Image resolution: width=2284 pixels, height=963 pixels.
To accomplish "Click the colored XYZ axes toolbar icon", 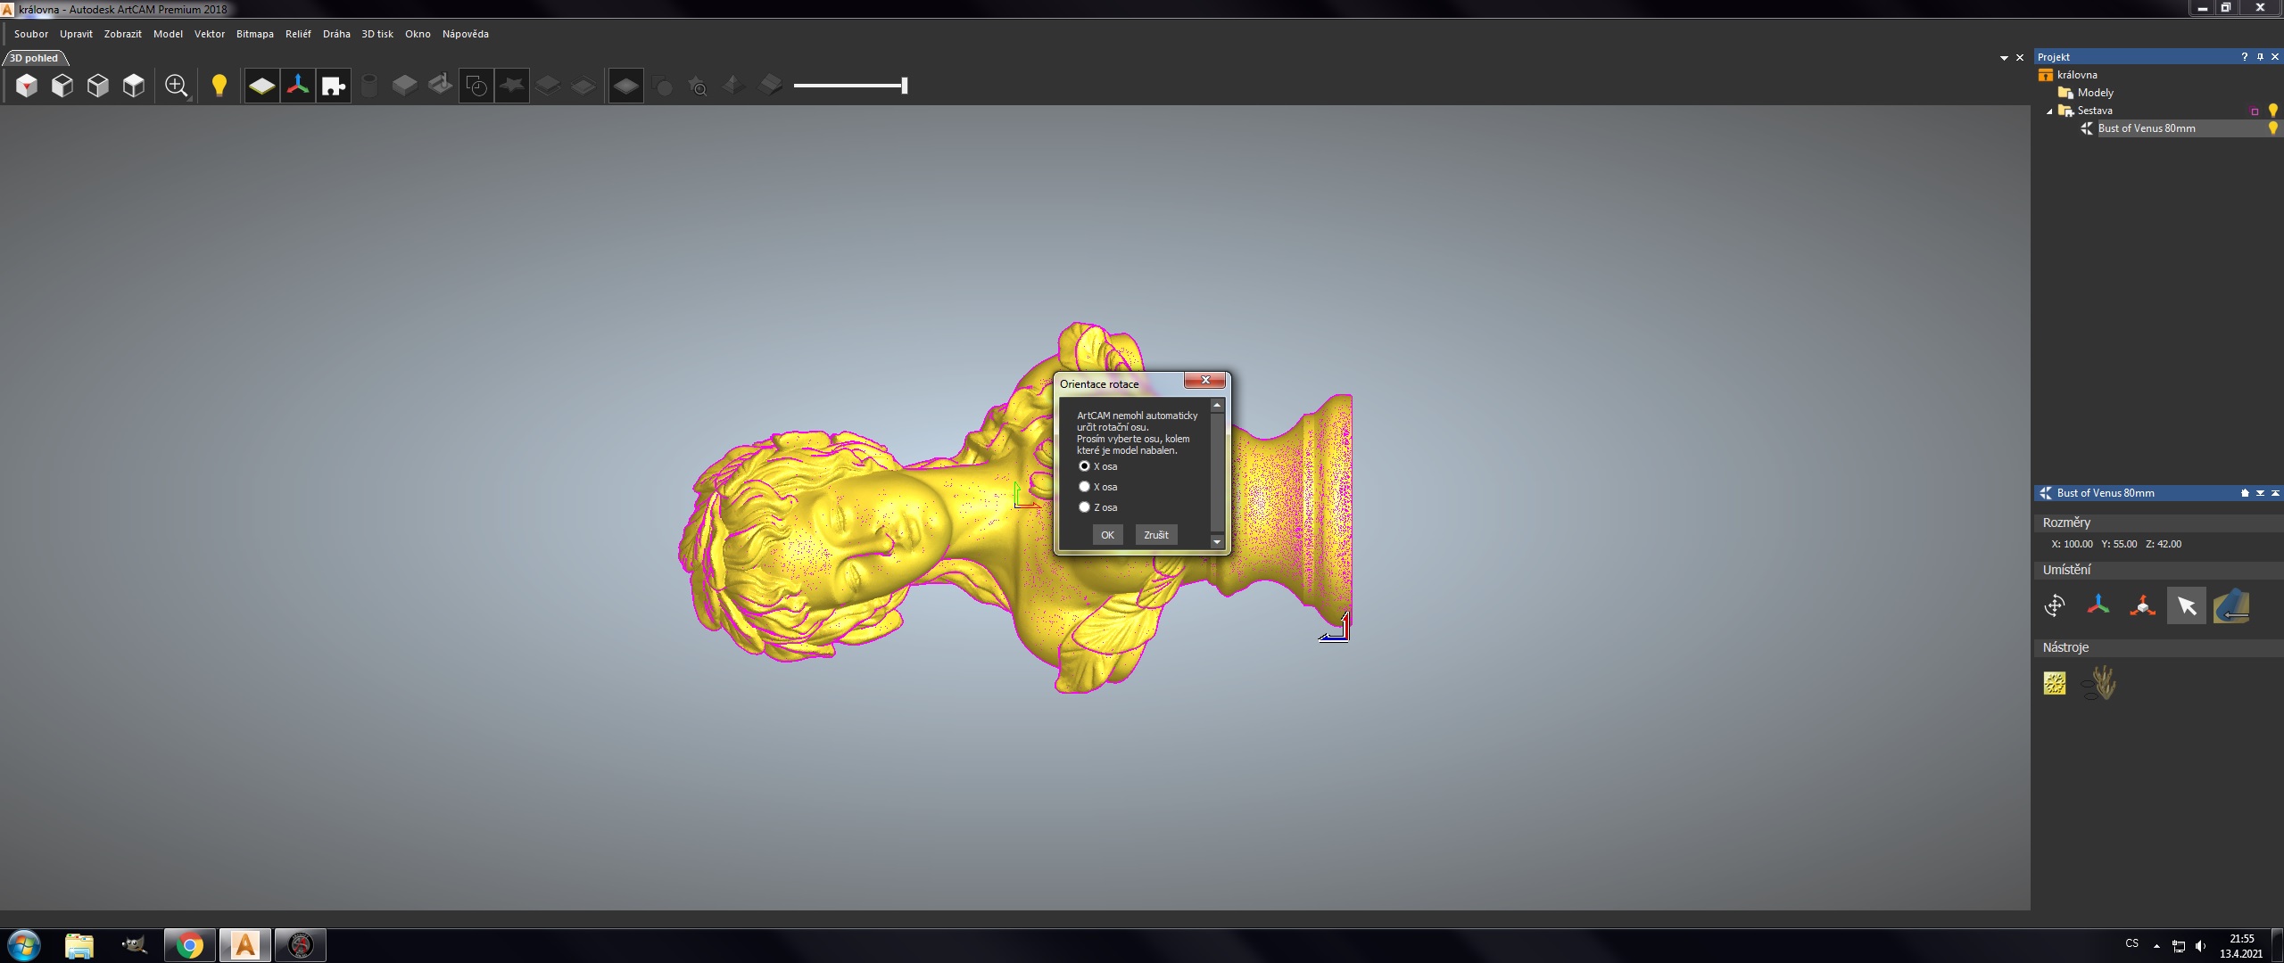I will 298,86.
